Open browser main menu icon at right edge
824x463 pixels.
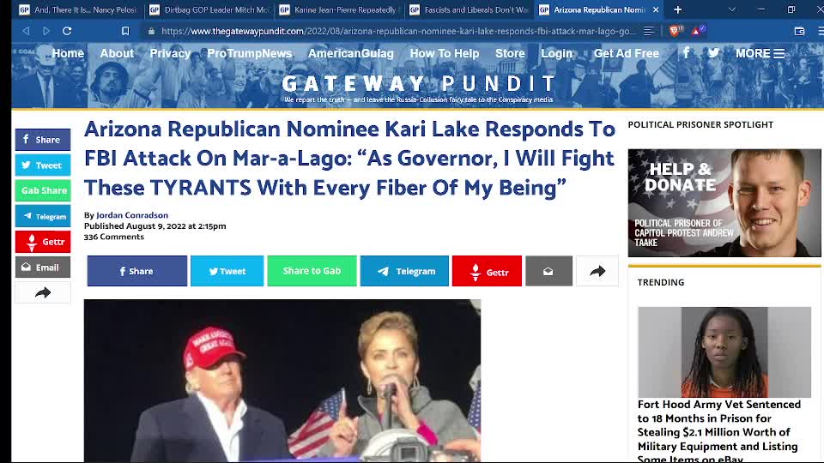[820, 31]
